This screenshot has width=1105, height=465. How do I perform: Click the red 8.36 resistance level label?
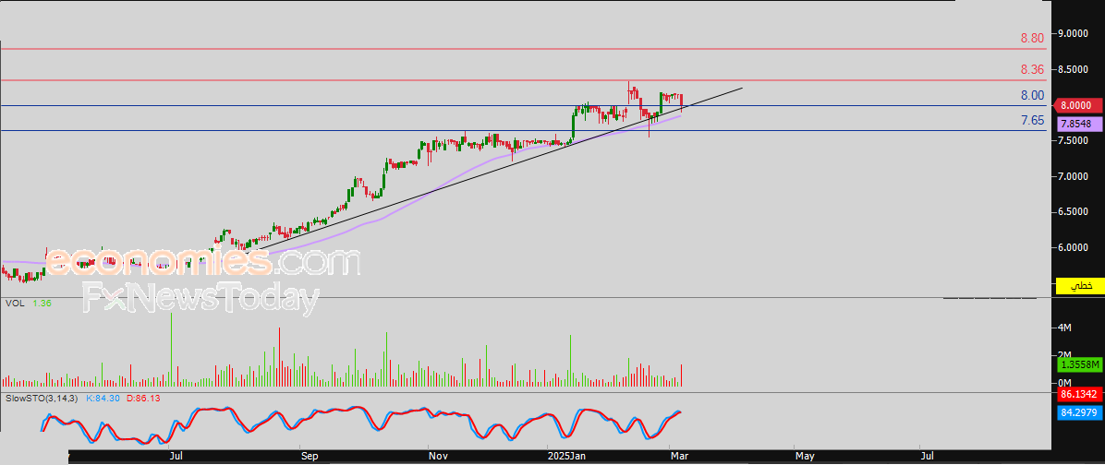(1032, 69)
